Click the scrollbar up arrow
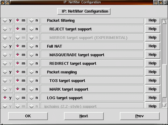This screenshot has width=168, height=125. [x=164, y=21]
